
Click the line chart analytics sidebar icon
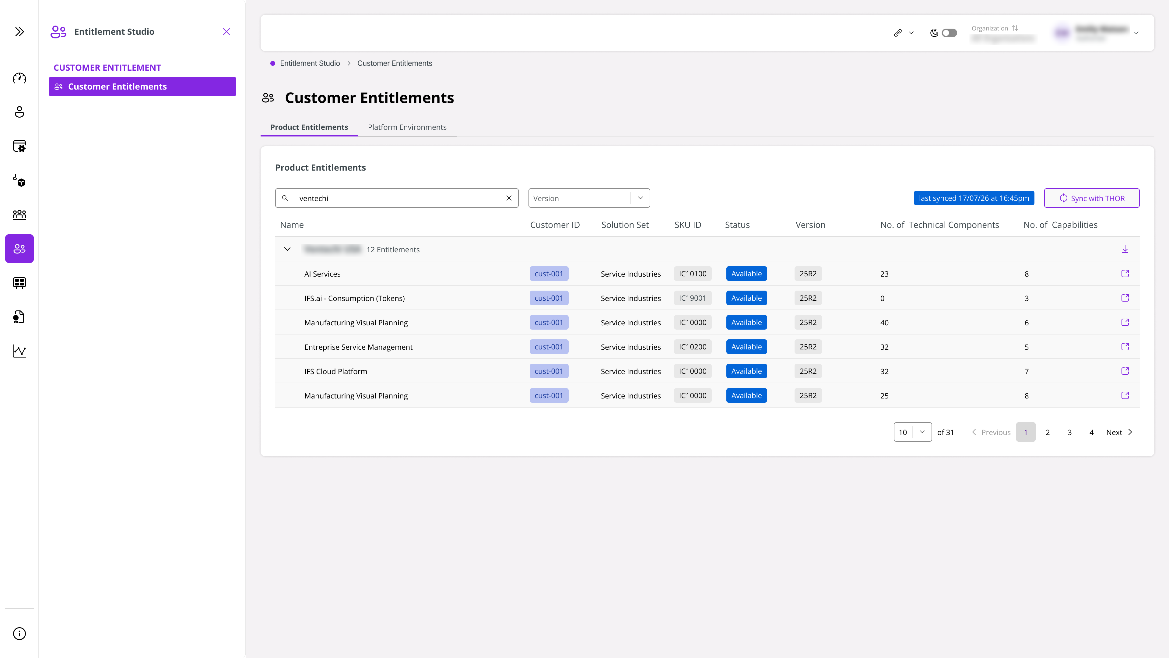[19, 351]
